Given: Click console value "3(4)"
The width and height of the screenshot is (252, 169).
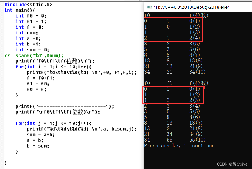Looking at the screenshot, I should point(194,106).
